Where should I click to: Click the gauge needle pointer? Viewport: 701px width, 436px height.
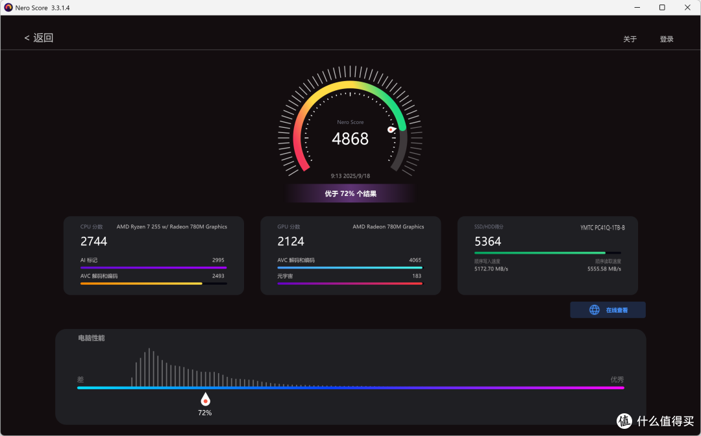391,130
